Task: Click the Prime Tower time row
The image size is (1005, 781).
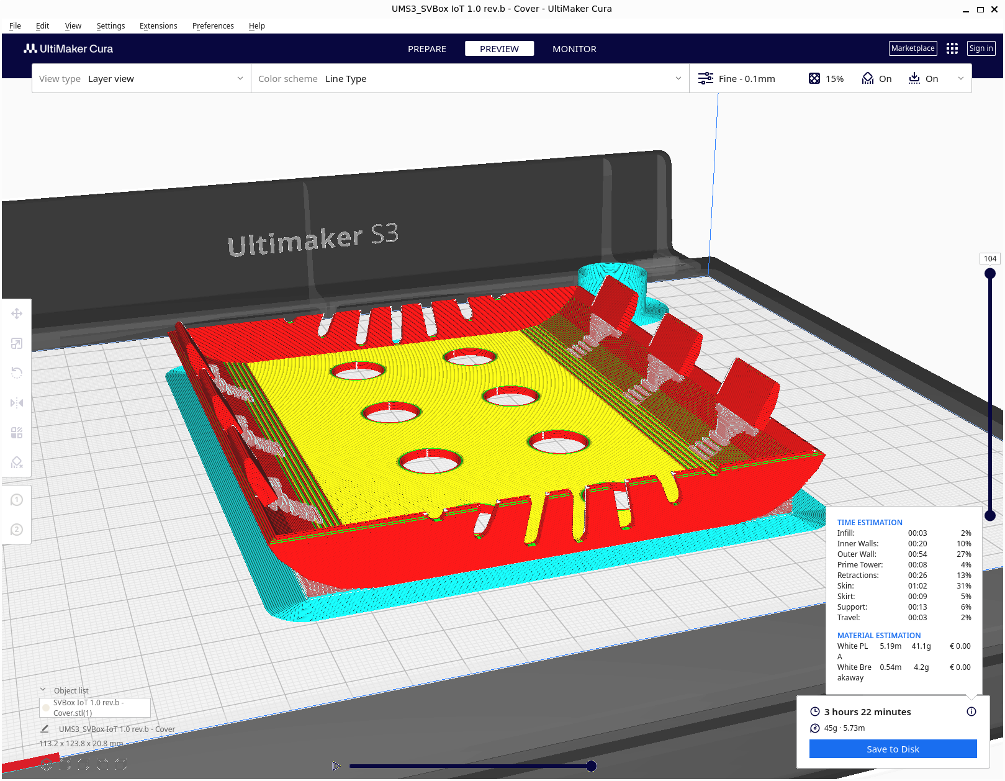Action: (x=904, y=565)
